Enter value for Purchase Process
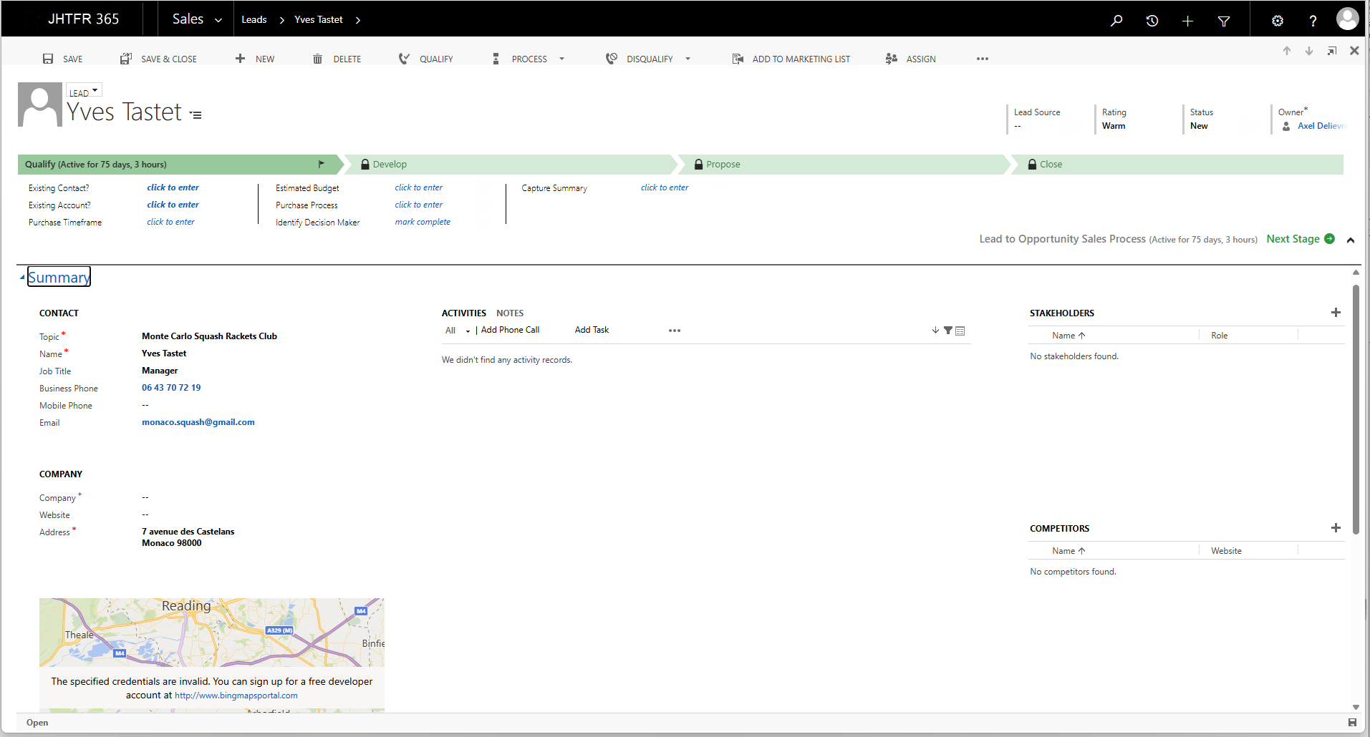Image resolution: width=1370 pixels, height=737 pixels. click(x=418, y=205)
